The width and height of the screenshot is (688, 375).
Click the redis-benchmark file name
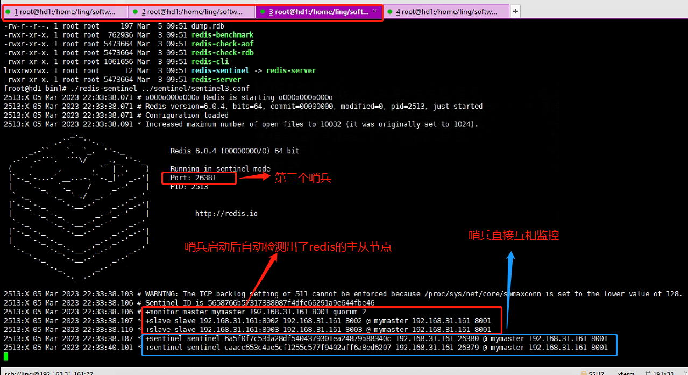pyautogui.click(x=222, y=35)
